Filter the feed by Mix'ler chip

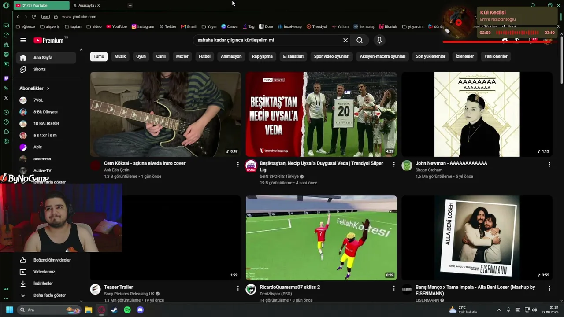(182, 56)
